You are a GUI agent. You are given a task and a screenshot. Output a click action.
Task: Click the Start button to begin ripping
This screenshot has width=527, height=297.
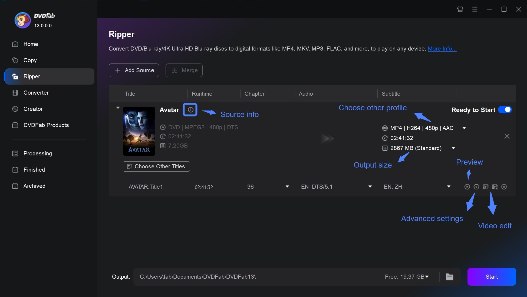pyautogui.click(x=491, y=276)
